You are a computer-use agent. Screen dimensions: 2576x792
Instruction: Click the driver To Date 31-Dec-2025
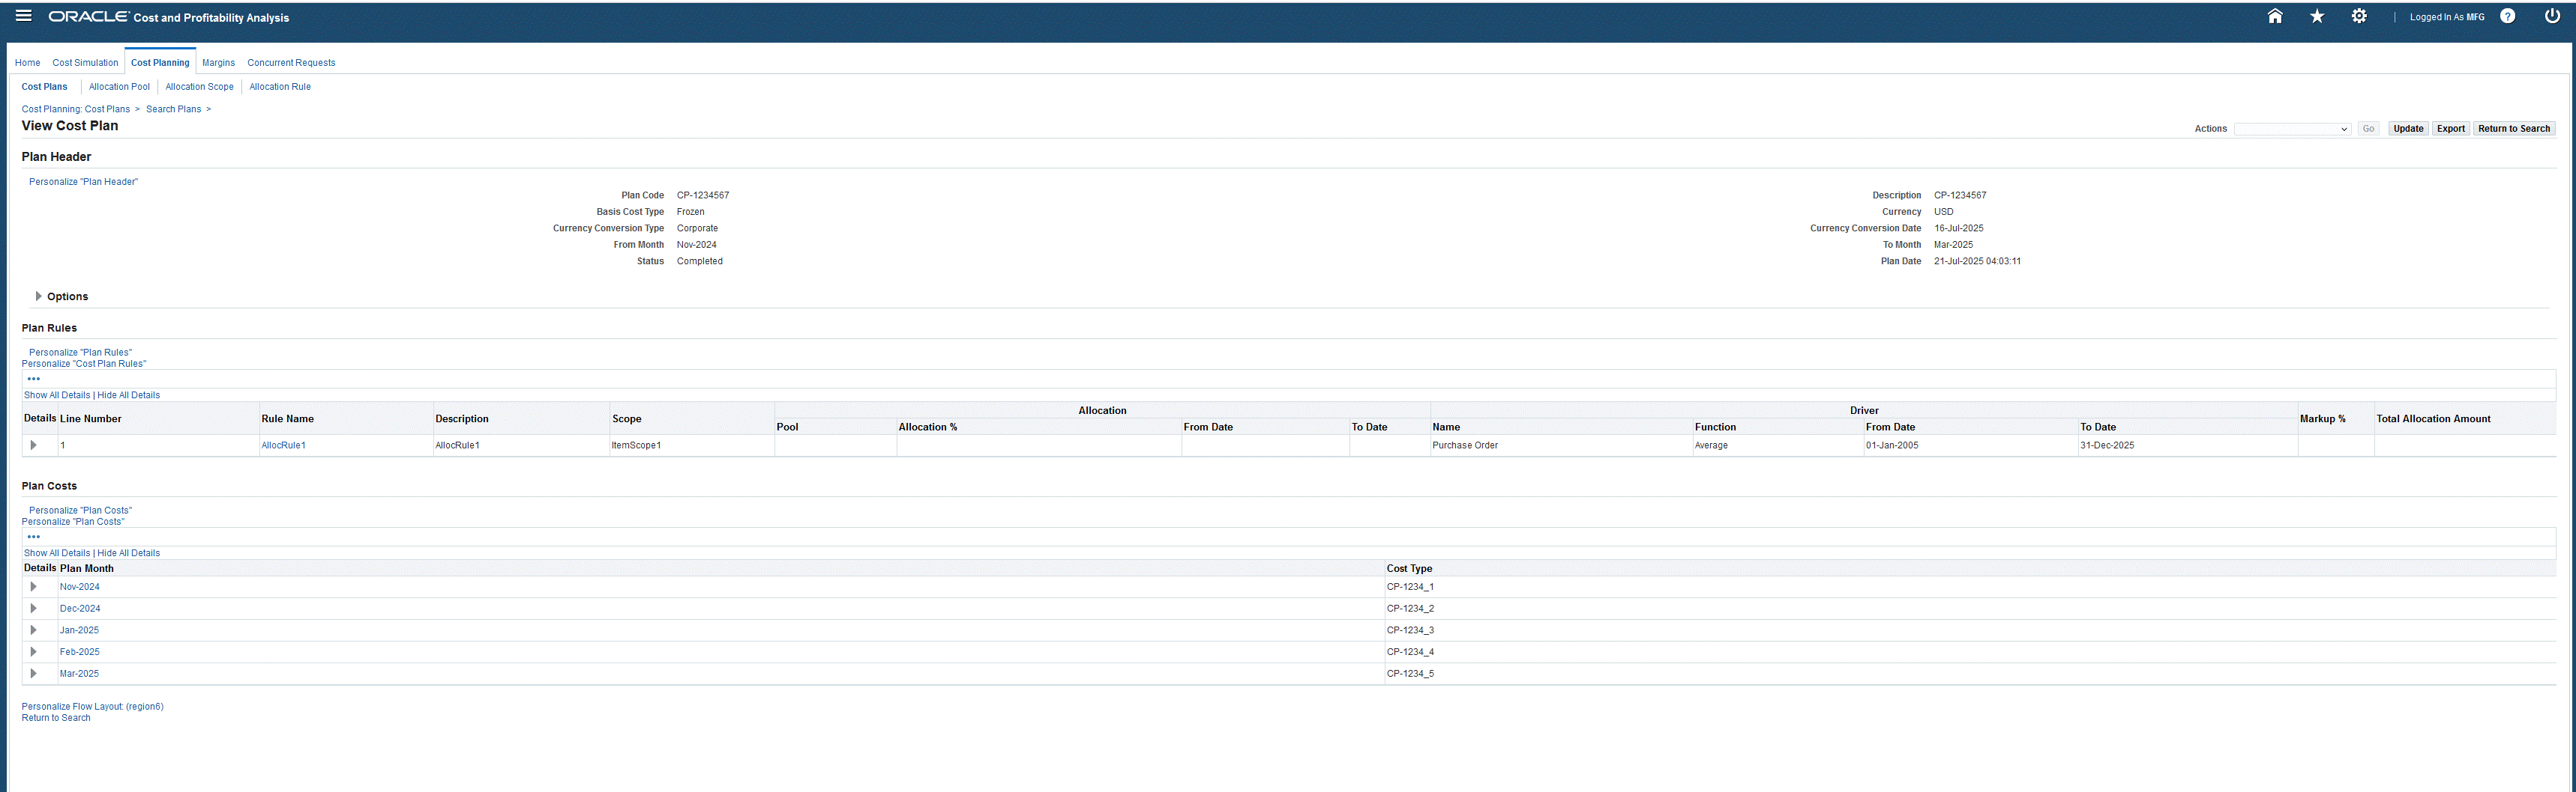[x=2107, y=445]
